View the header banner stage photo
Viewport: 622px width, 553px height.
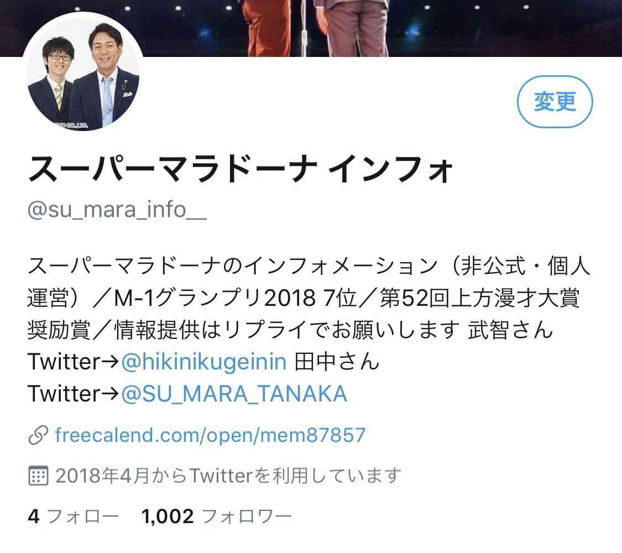(x=311, y=28)
